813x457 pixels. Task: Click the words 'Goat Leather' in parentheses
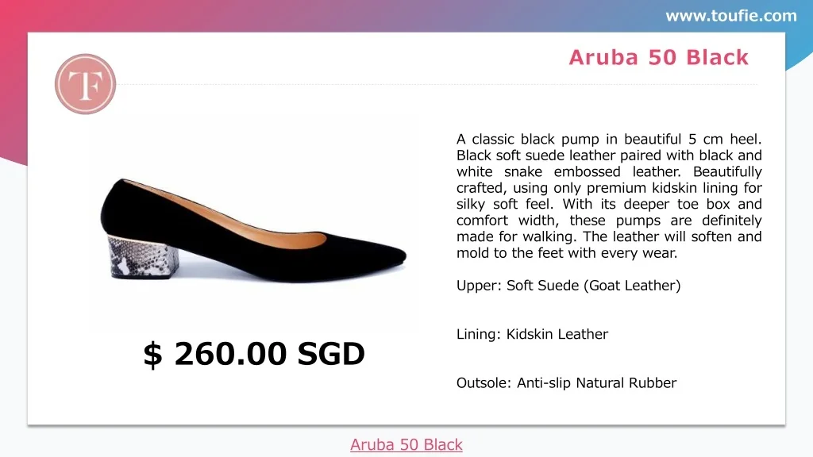(633, 286)
